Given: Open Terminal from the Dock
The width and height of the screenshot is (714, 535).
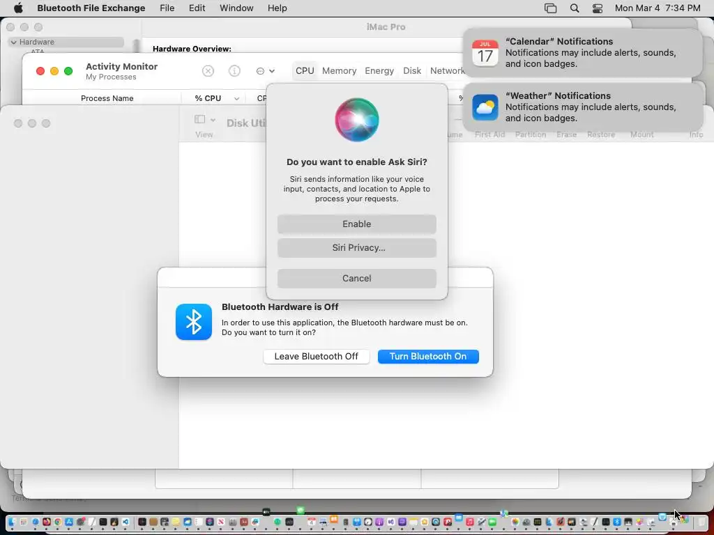Looking at the screenshot, I should coord(103,521).
